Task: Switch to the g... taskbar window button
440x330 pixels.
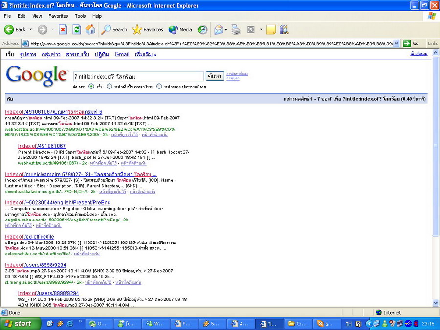Action: pos(327,324)
